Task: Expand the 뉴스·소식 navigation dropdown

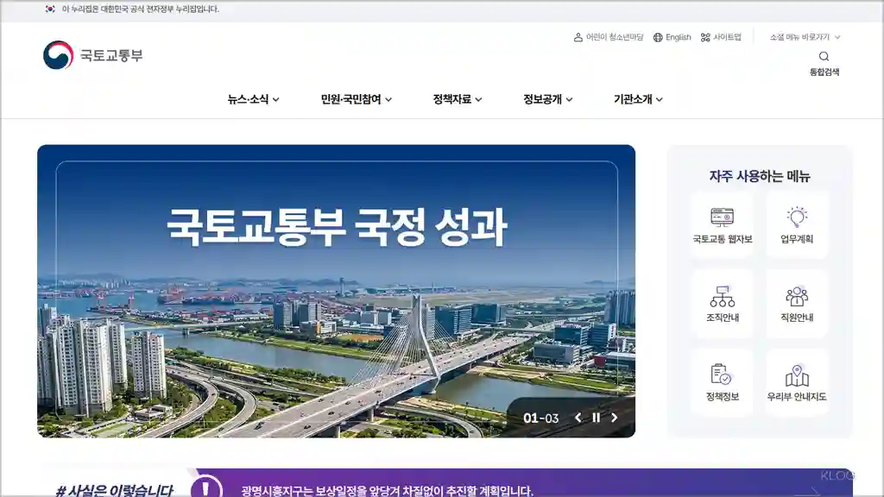Action: tap(251, 98)
